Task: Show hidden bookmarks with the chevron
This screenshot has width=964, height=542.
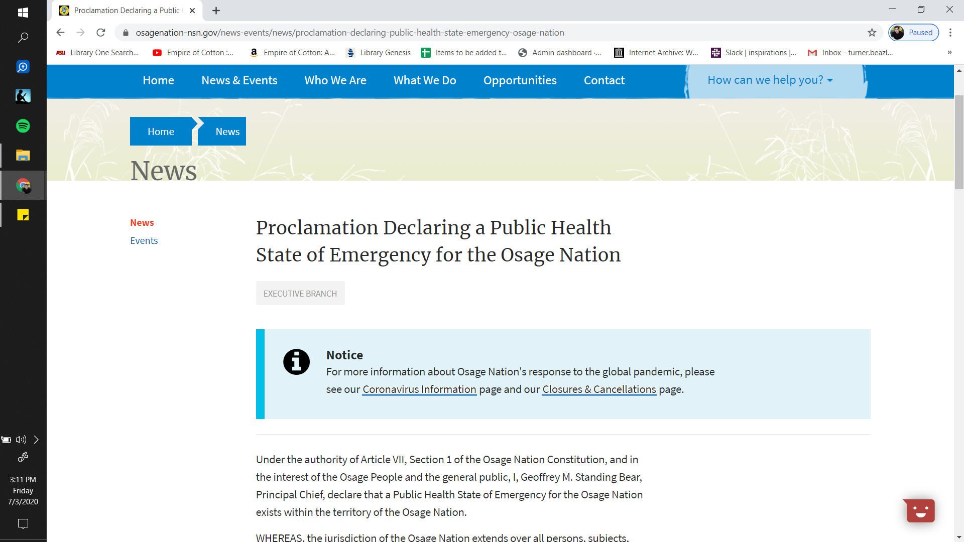Action: [x=949, y=53]
